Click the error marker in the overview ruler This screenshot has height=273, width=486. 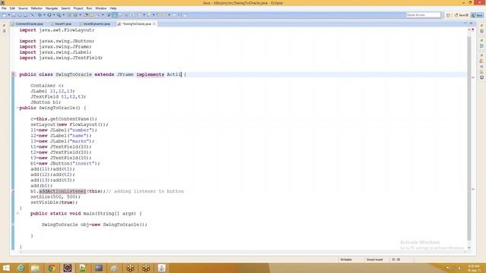point(473,77)
